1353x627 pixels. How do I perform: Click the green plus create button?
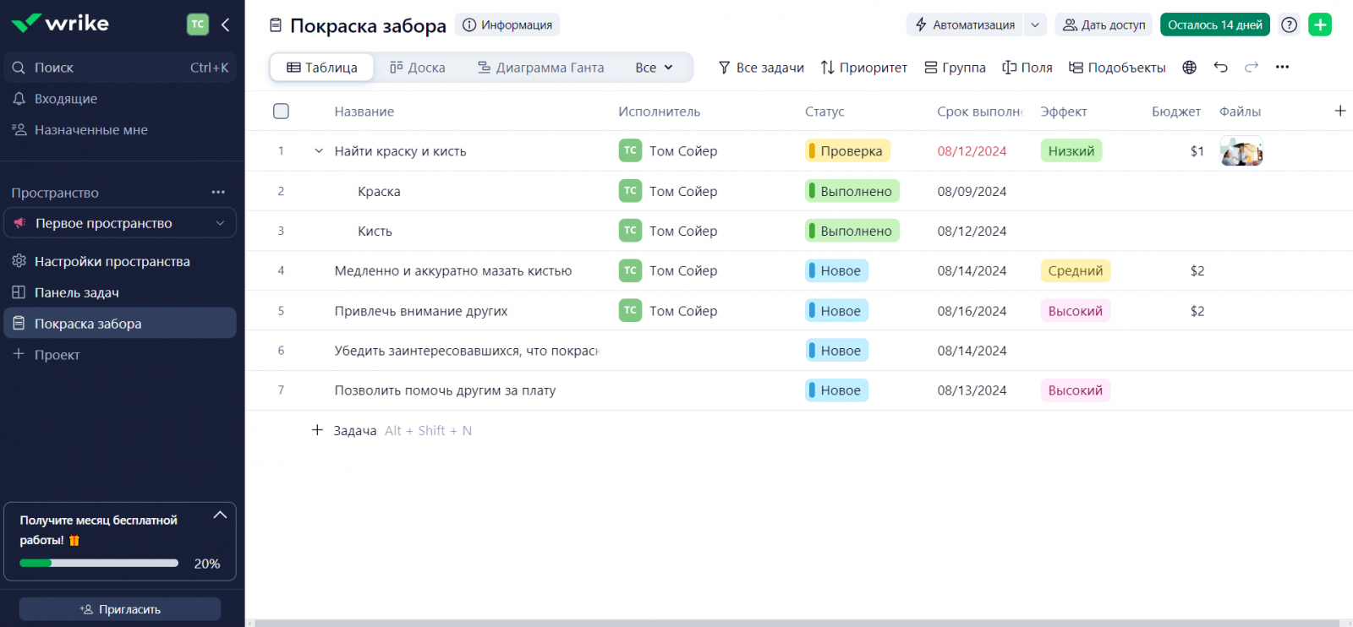click(1319, 25)
